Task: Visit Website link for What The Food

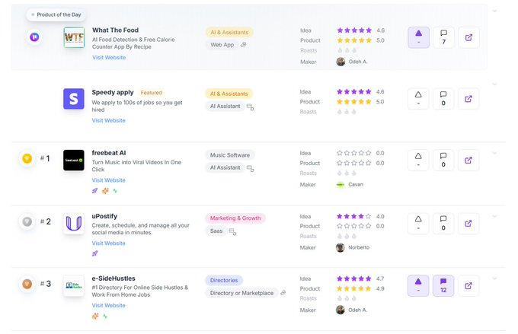Action: [x=109, y=57]
